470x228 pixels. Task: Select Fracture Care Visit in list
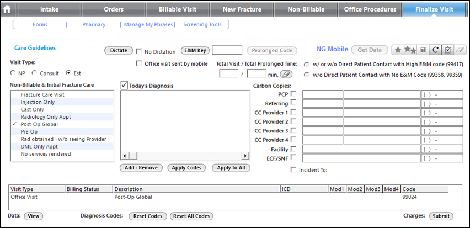point(62,94)
